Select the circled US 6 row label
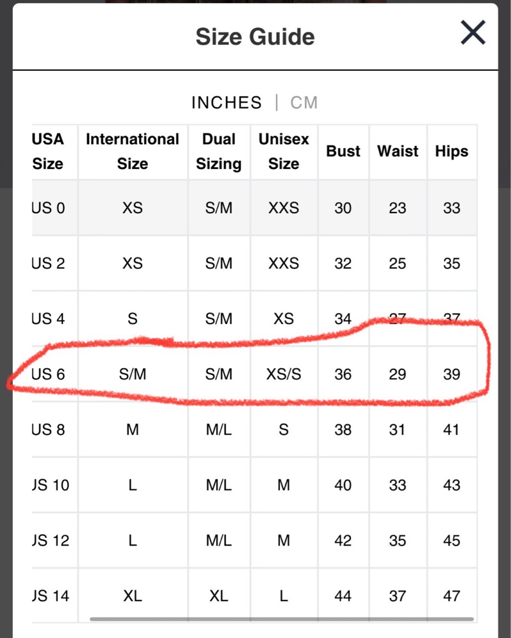The height and width of the screenshot is (638, 511). tap(48, 375)
